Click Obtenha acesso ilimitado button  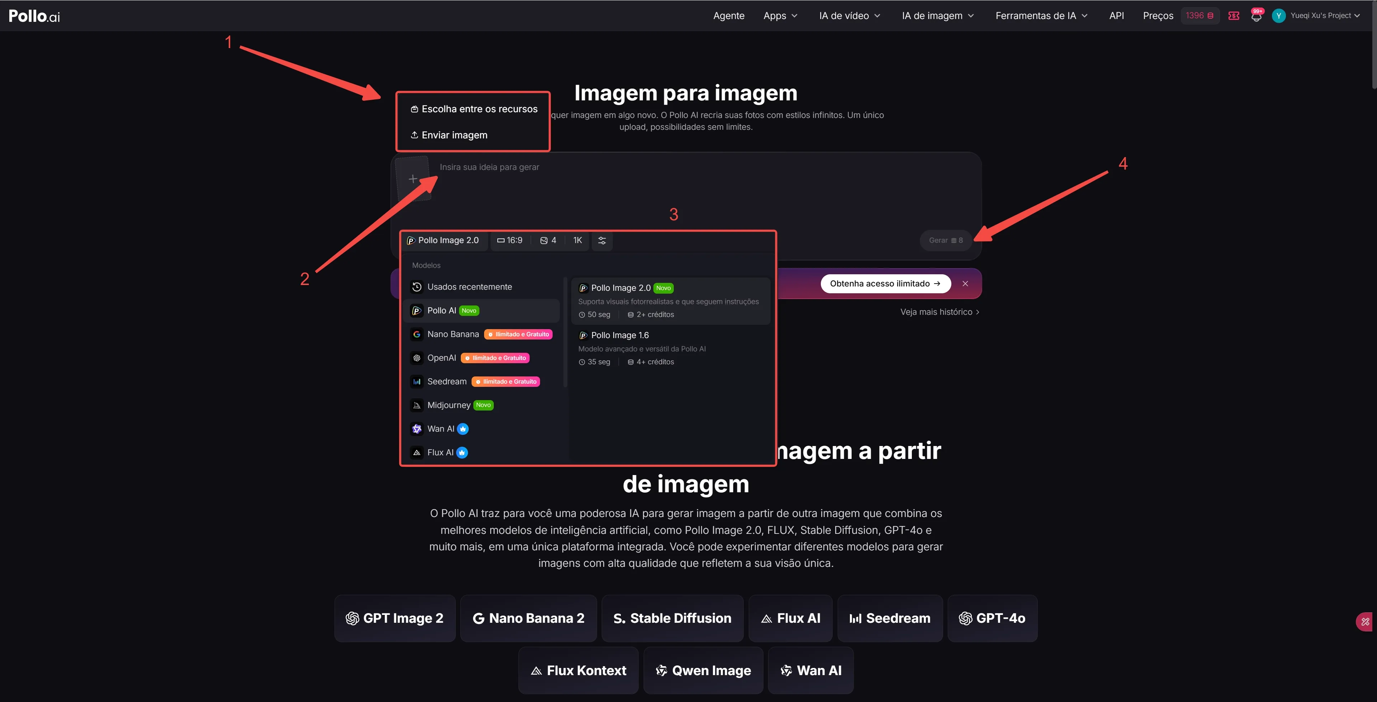pyautogui.click(x=885, y=284)
